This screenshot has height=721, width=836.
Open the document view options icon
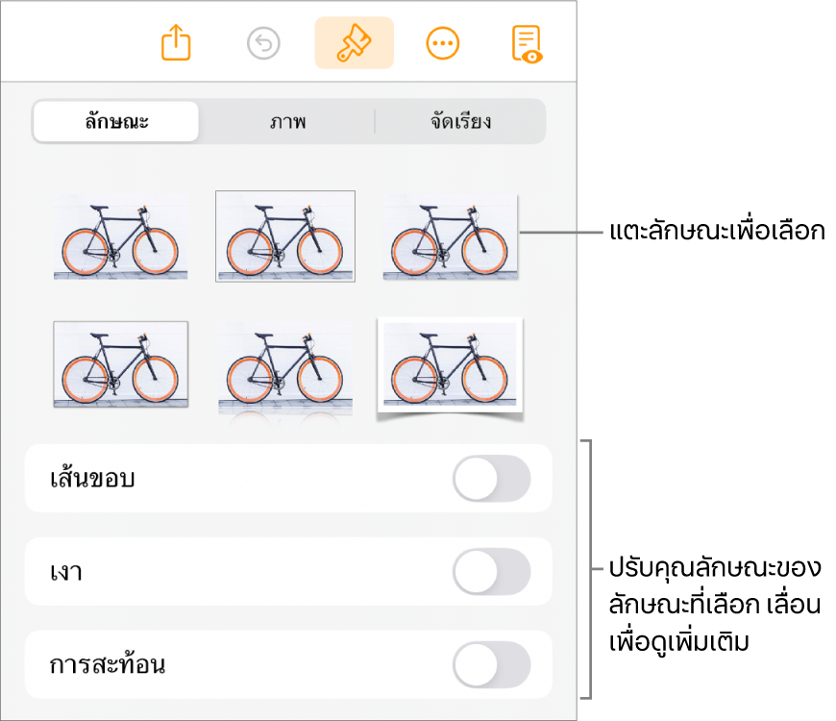[x=527, y=43]
